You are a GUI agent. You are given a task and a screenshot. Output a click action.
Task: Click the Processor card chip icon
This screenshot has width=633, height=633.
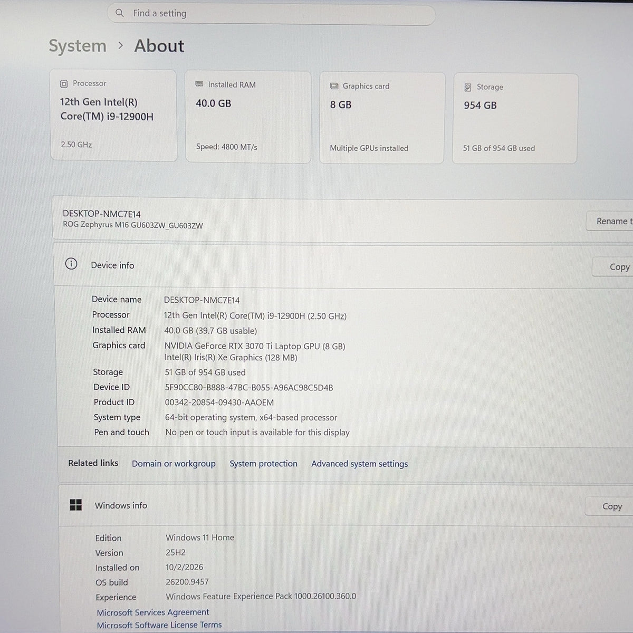click(64, 83)
